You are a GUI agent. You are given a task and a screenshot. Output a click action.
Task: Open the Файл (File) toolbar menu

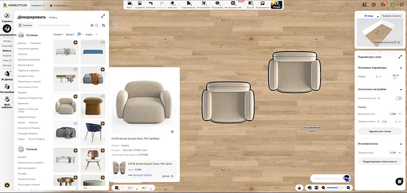(x=130, y=5)
